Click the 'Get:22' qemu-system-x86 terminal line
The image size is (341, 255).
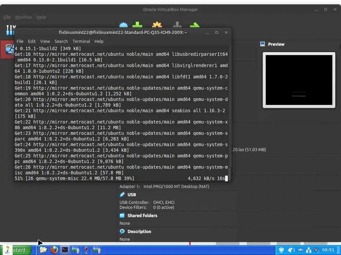(121, 125)
